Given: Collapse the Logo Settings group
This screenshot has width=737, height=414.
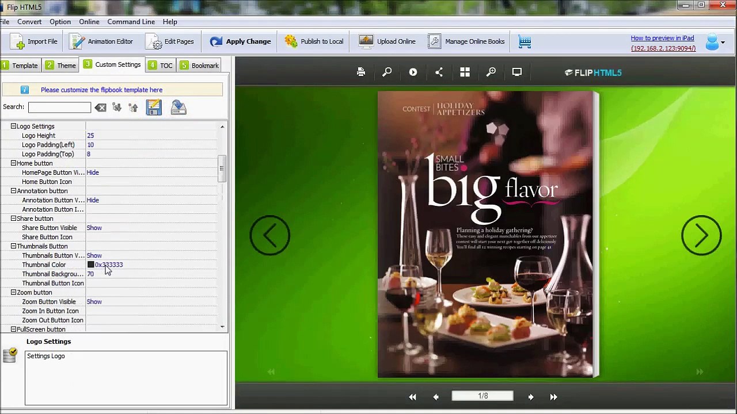Looking at the screenshot, I should point(13,126).
